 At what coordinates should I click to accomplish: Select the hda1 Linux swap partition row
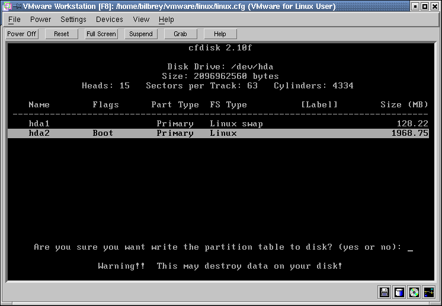[218, 124]
